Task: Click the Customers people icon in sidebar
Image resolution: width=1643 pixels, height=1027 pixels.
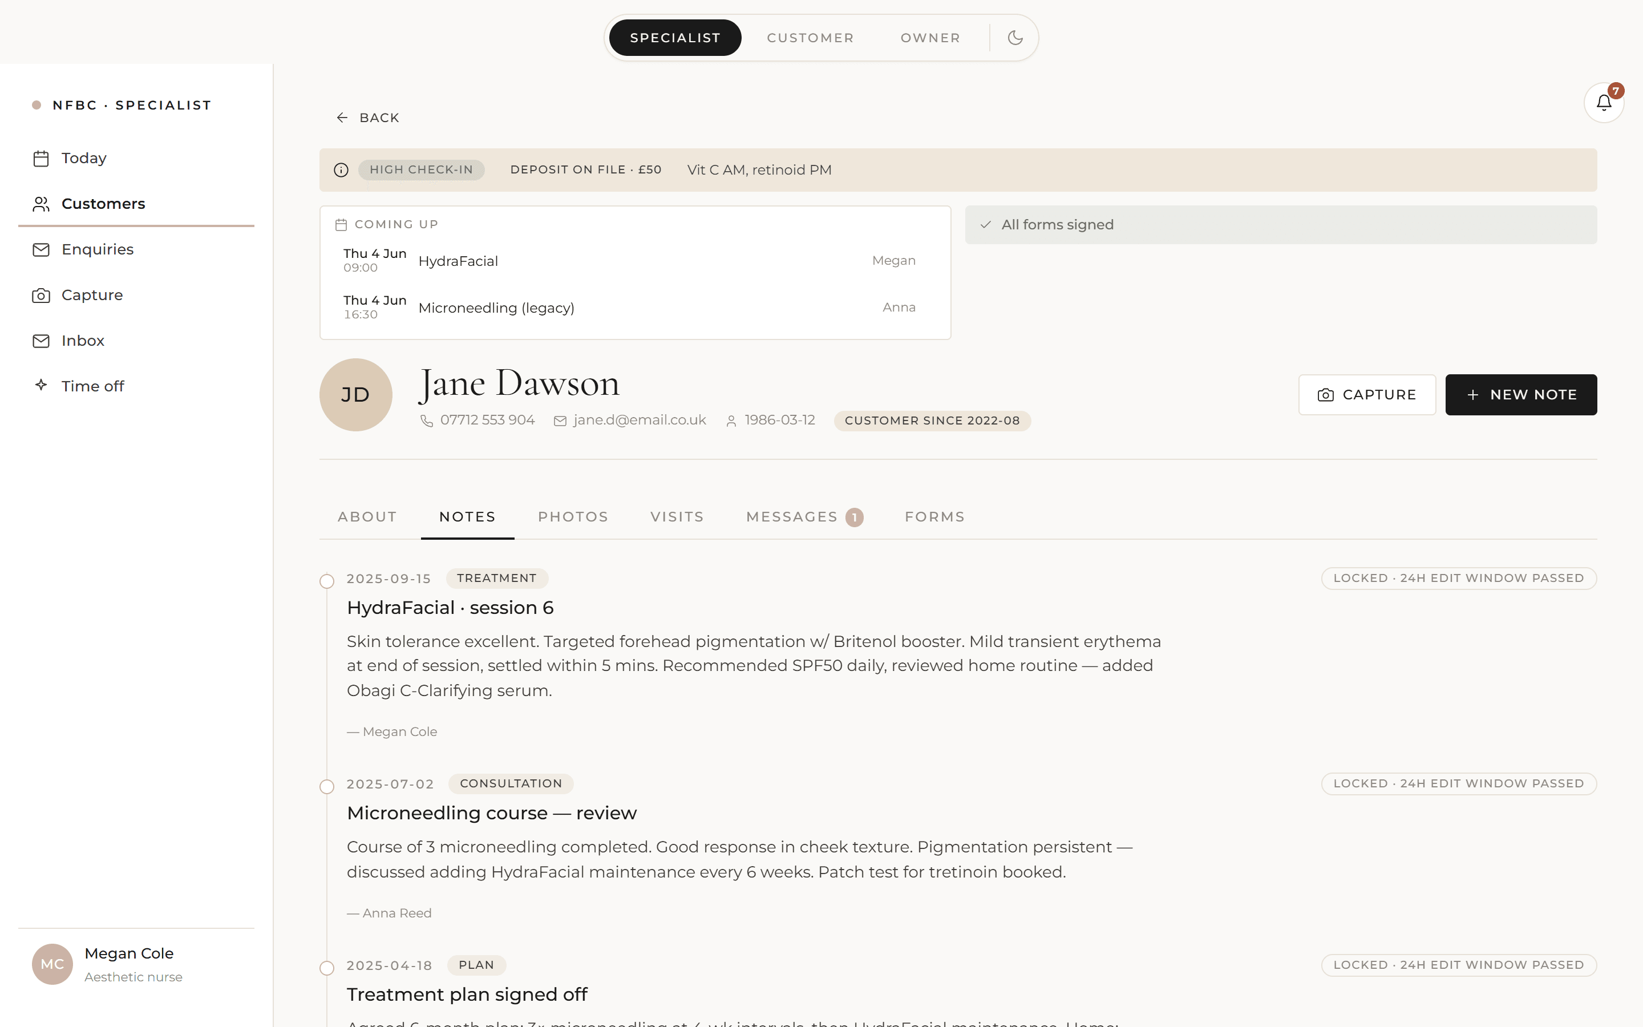Action: coord(41,204)
